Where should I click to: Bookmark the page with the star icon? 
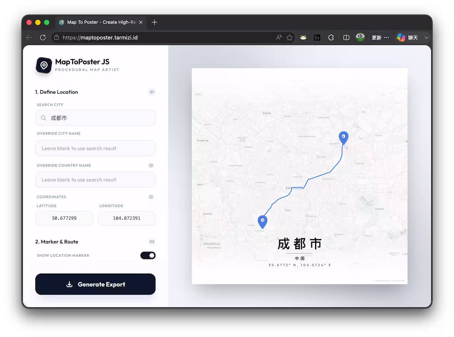pos(290,37)
